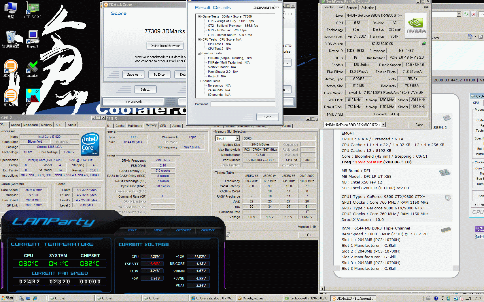Switch to CPU-Z Validator 3.0 taskbar item
484x302 pixels.
[212, 298]
